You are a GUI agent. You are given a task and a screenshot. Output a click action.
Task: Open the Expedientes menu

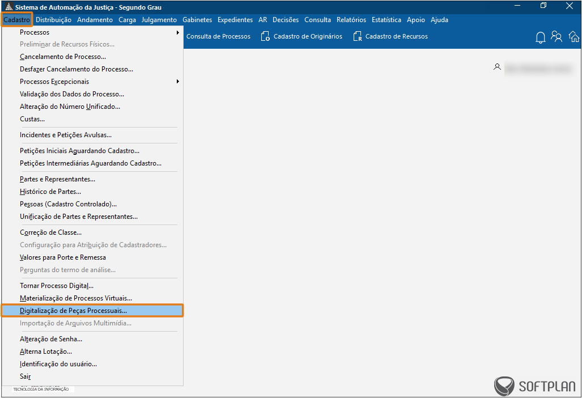235,20
